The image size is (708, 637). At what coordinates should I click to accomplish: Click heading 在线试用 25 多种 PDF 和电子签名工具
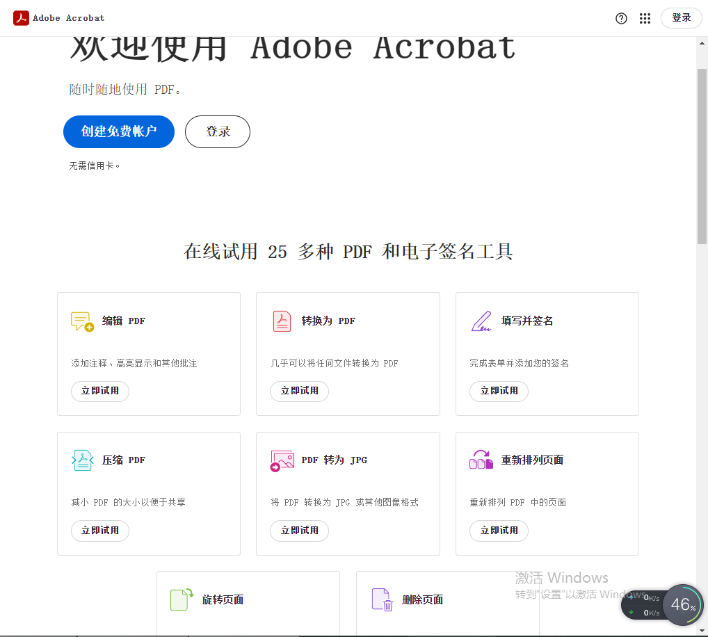pos(348,252)
